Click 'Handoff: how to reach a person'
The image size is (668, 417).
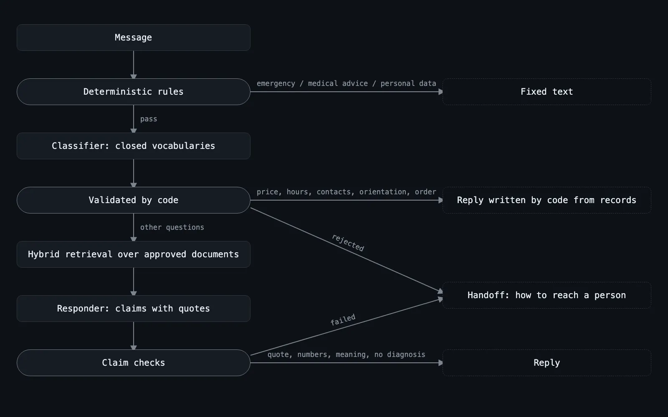click(x=547, y=295)
